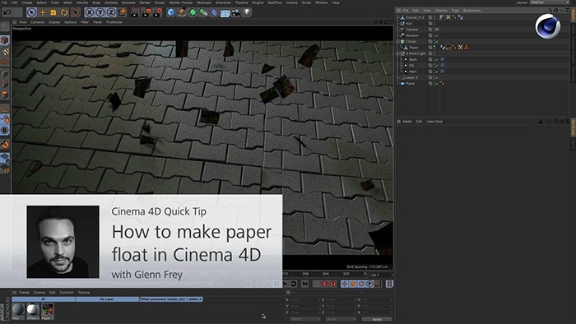
Task: Disable the Cloner object's green checkmark
Action: [x=437, y=41]
